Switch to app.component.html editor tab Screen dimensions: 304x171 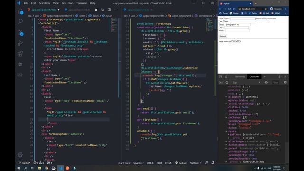tap(44, 9)
